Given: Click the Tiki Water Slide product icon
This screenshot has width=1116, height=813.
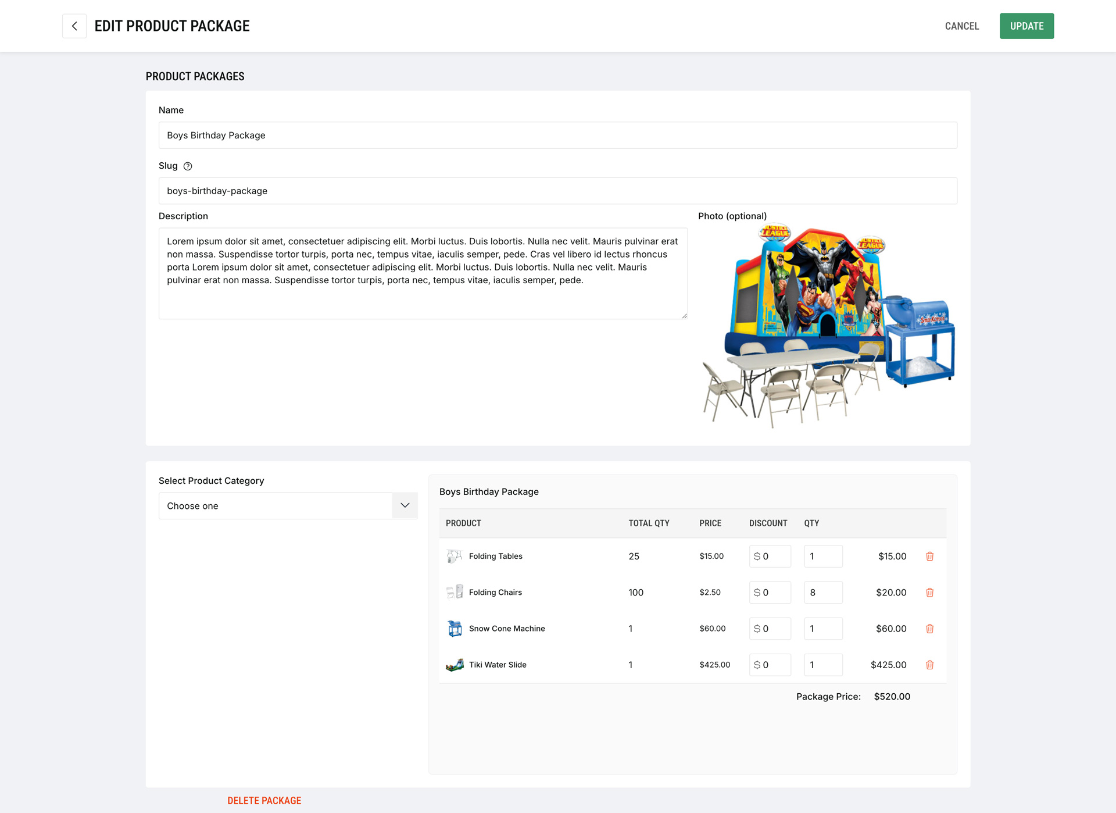Looking at the screenshot, I should point(455,665).
